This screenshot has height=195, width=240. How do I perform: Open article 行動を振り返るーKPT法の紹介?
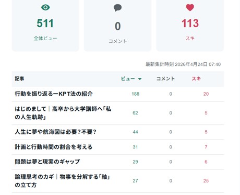click(54, 94)
